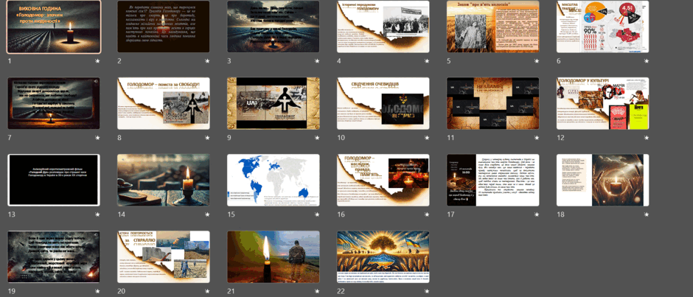The width and height of the screenshot is (693, 297).
Task: Click the transition star icon under slide 13
Action: [97, 214]
